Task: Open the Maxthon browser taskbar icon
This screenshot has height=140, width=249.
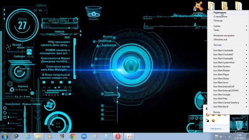Action: click(84, 136)
